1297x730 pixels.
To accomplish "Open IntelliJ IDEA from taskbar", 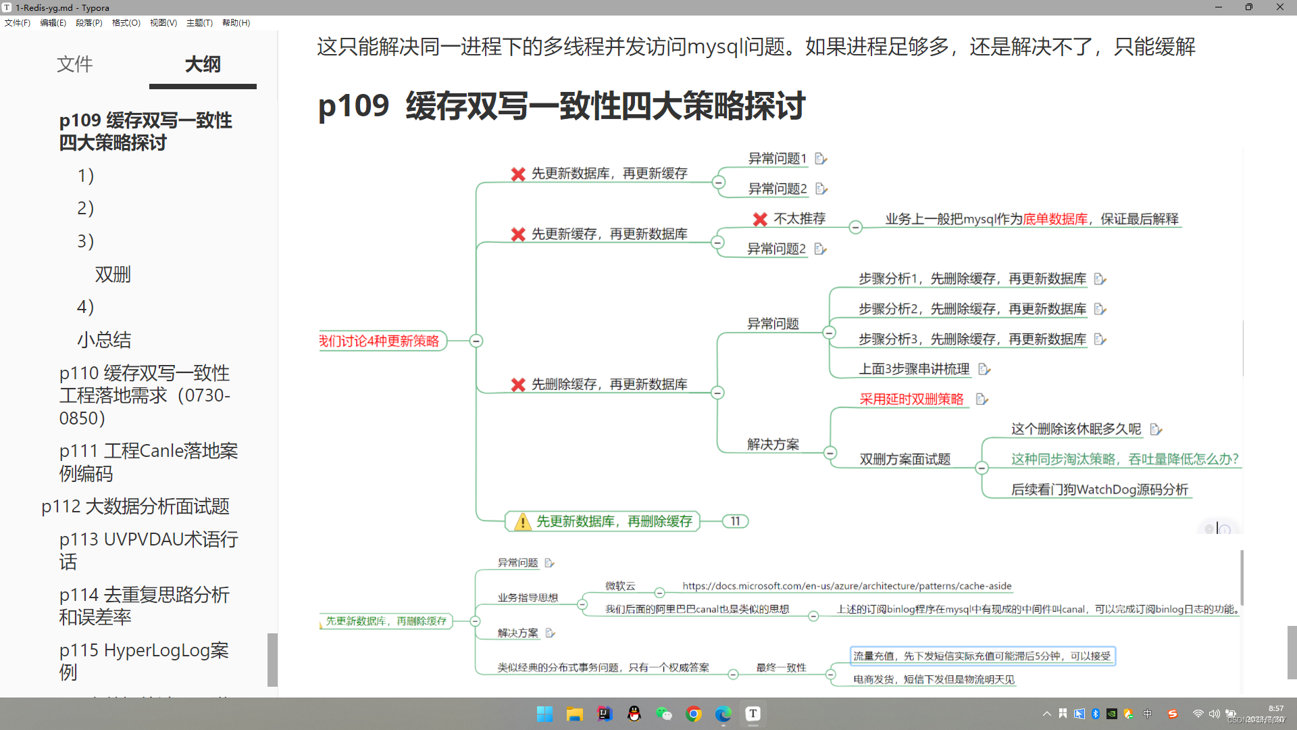I will tap(604, 714).
